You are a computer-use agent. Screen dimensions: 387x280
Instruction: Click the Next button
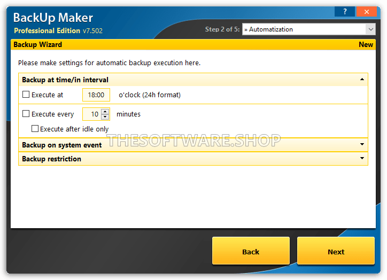pos(336,251)
